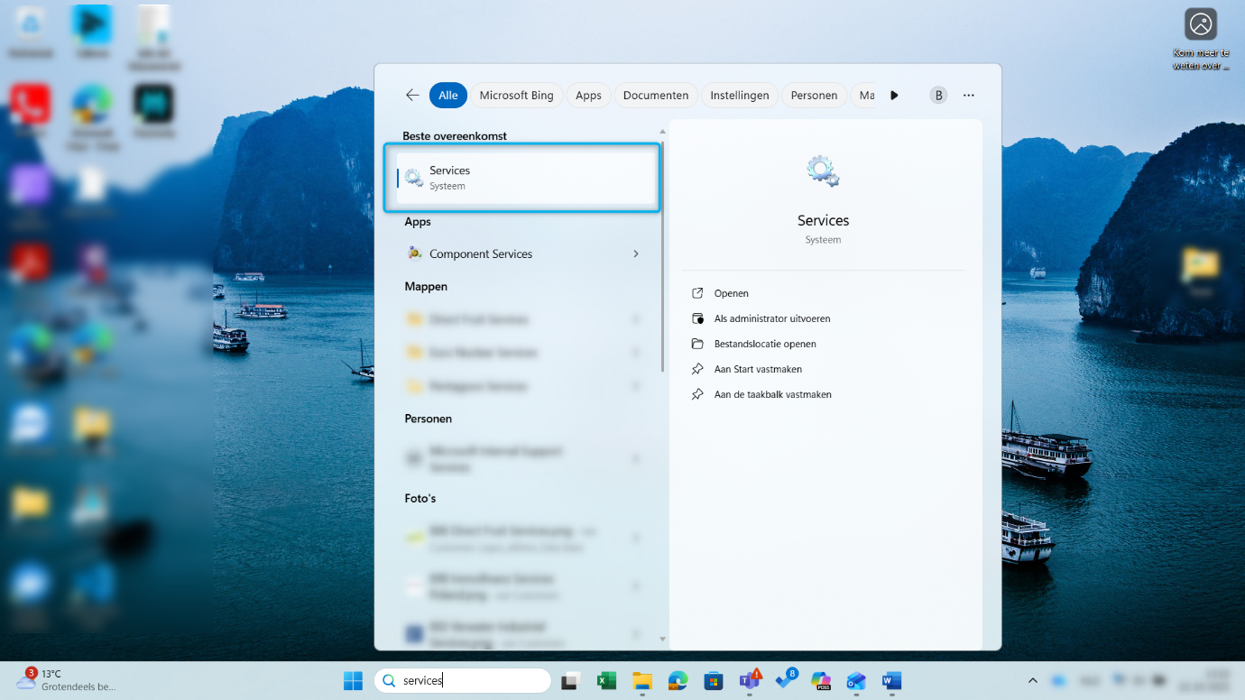Click Openen in the Services actions

pos(732,293)
